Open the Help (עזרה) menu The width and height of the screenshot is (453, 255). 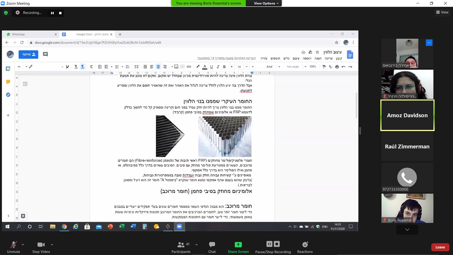tap(264, 58)
